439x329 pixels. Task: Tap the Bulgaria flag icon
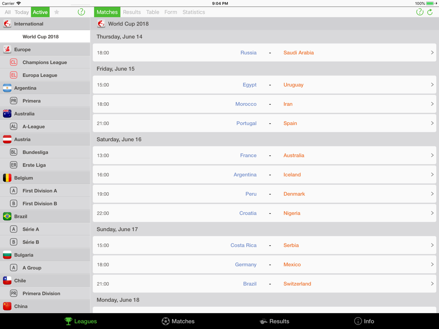7,255
